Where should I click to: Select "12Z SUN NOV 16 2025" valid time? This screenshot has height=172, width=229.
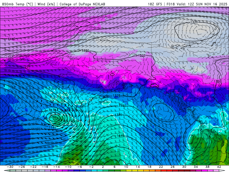(x=207, y=4)
